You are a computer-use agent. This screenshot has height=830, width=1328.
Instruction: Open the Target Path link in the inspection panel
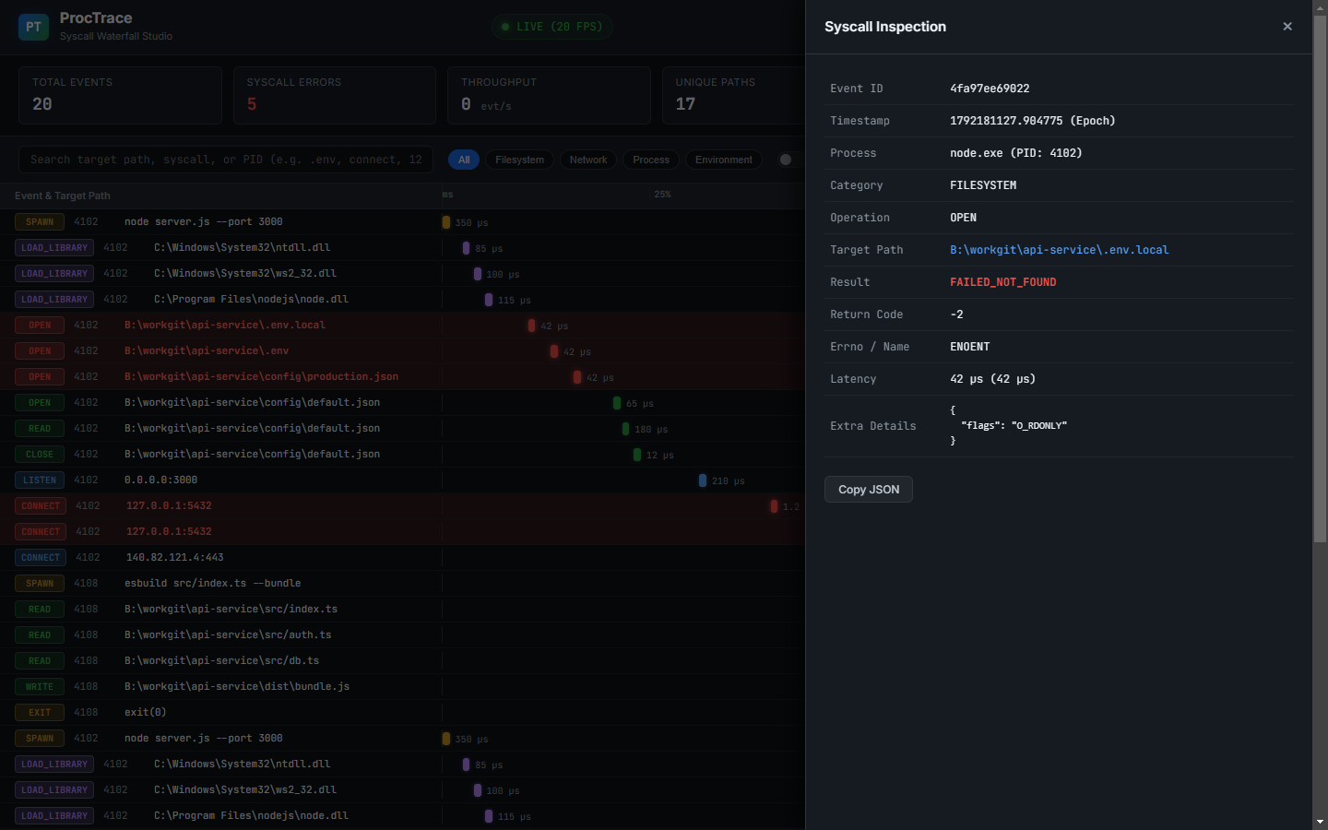[x=1060, y=250]
